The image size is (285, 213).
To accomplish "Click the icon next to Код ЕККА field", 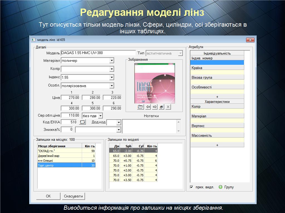I will 83,122.
